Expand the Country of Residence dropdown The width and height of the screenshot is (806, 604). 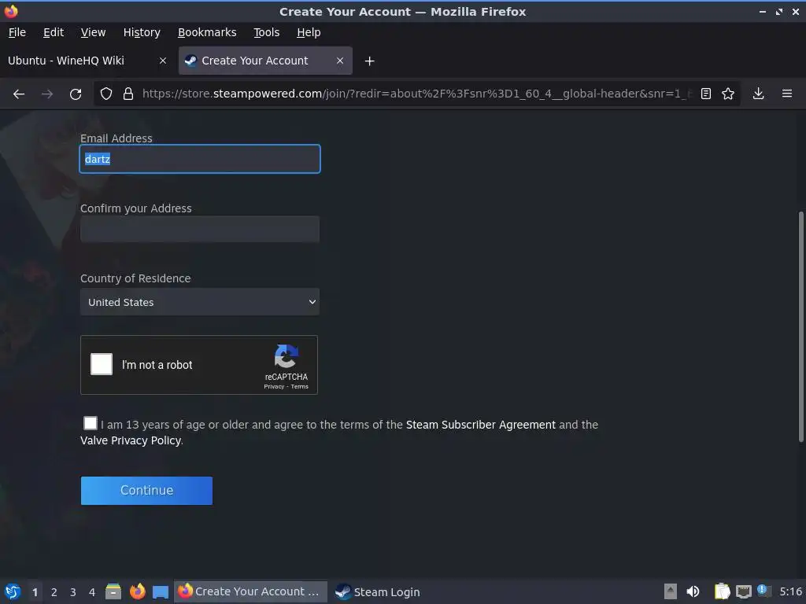199,302
